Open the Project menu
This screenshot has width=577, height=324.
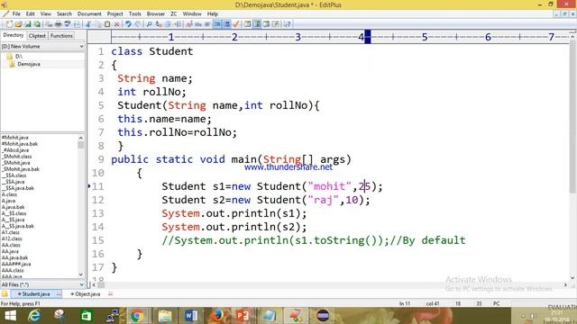click(114, 14)
